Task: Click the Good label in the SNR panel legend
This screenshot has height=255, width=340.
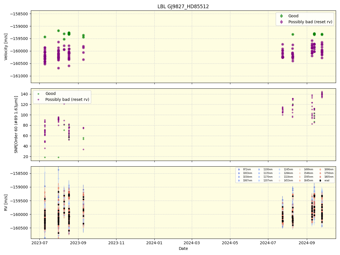Action: pos(50,93)
